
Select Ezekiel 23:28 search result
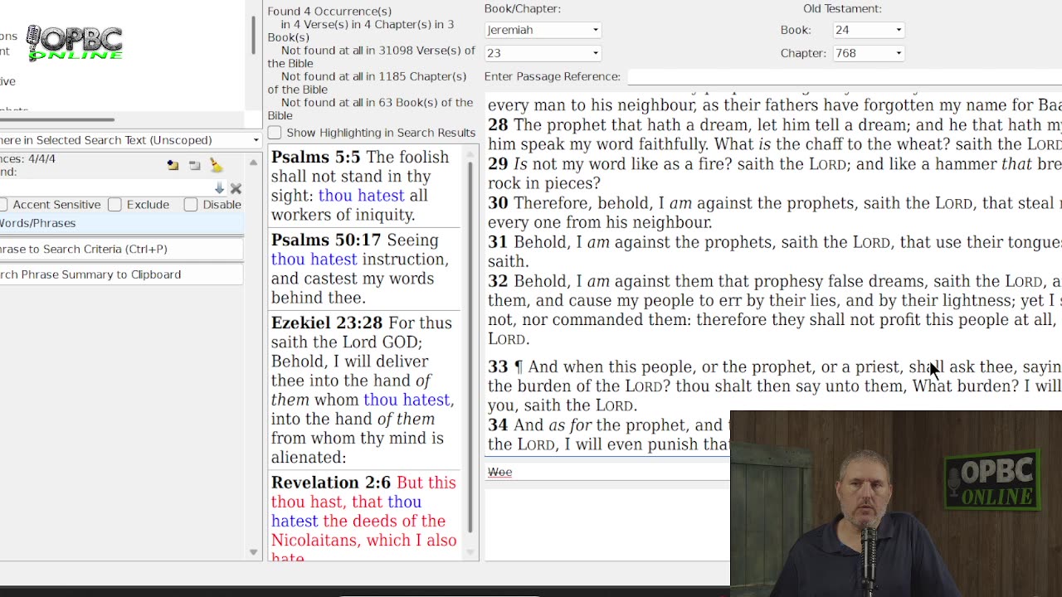[363, 390]
